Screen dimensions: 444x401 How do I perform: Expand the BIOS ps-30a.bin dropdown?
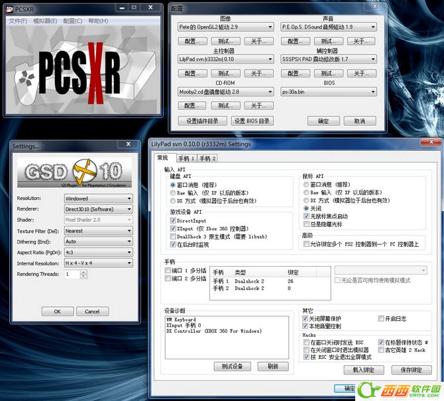pyautogui.click(x=373, y=91)
